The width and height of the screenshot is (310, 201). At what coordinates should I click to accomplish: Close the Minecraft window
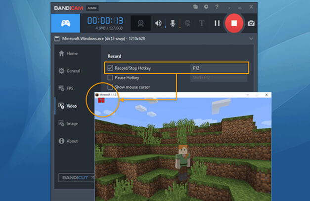[x=266, y=95]
